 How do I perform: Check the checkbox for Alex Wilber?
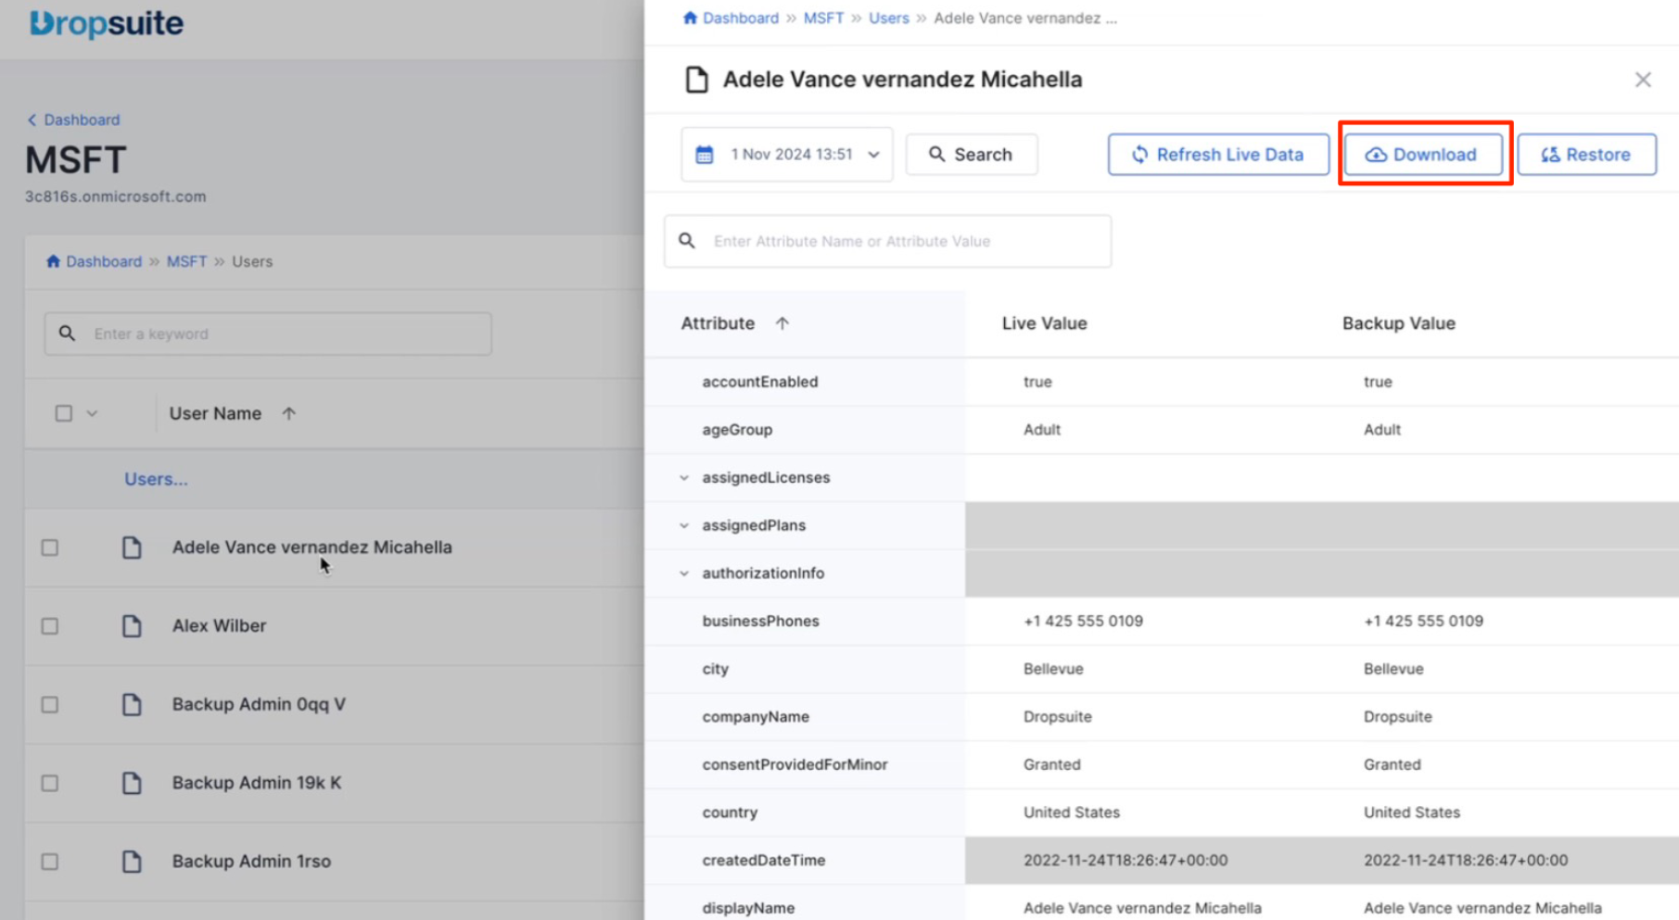click(49, 625)
